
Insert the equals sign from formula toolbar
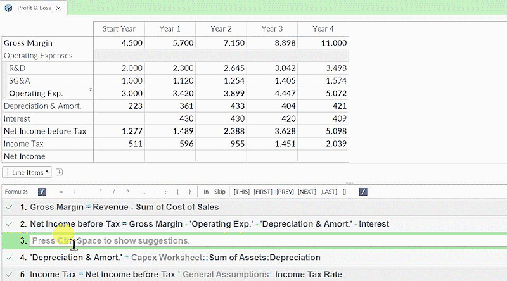coord(61,191)
